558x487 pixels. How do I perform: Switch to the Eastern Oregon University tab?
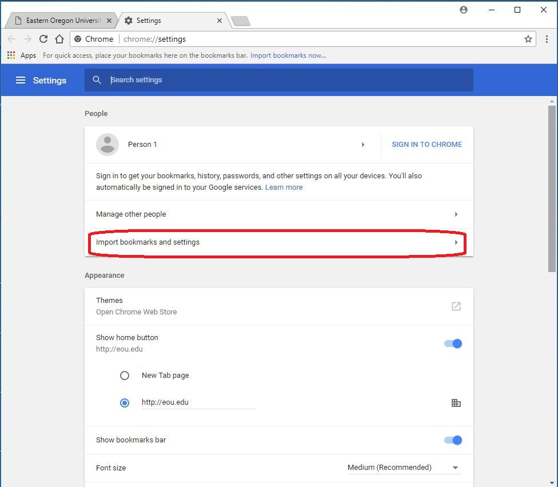63,21
